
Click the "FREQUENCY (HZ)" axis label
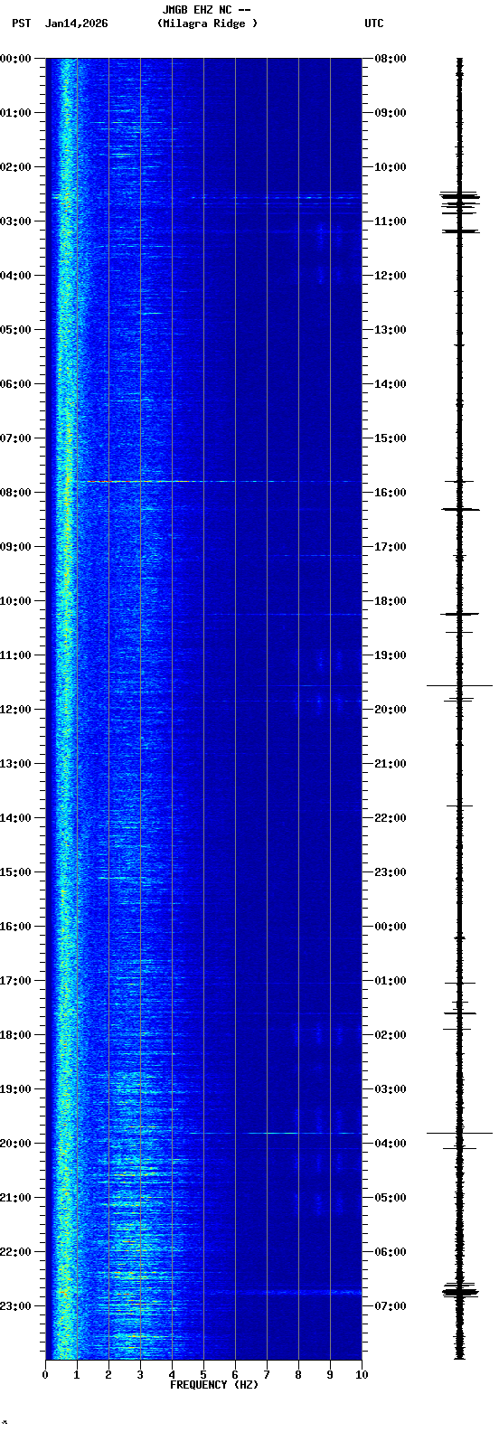(x=214, y=1385)
